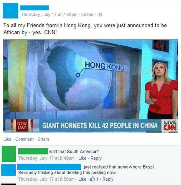This screenshot has height=185, width=181.
Task: View the post's edit history via Edited
Action: pos(87,15)
